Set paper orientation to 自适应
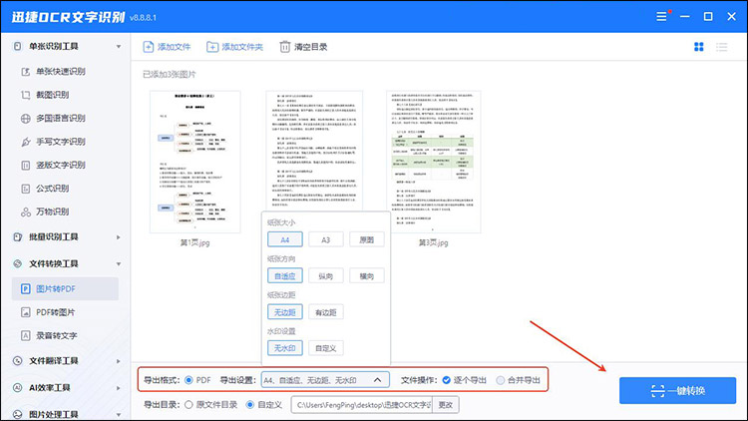The width and height of the screenshot is (748, 421). click(285, 276)
